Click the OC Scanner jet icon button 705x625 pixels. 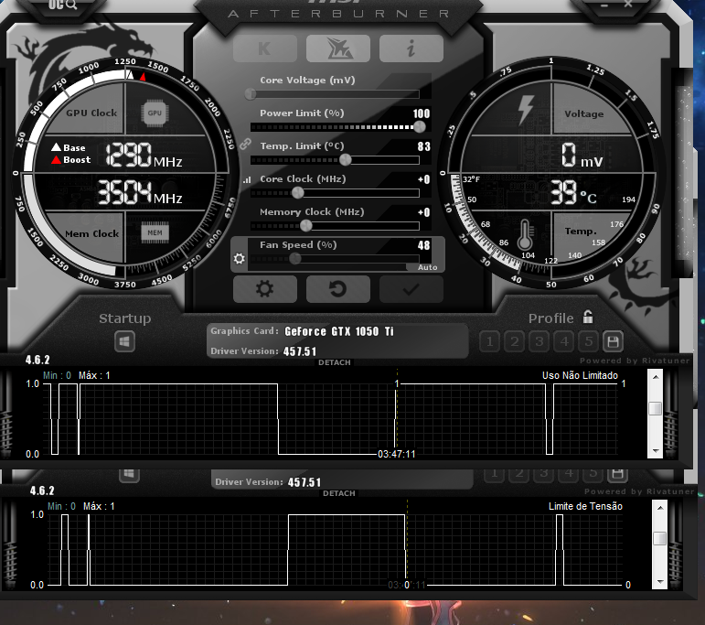[338, 48]
